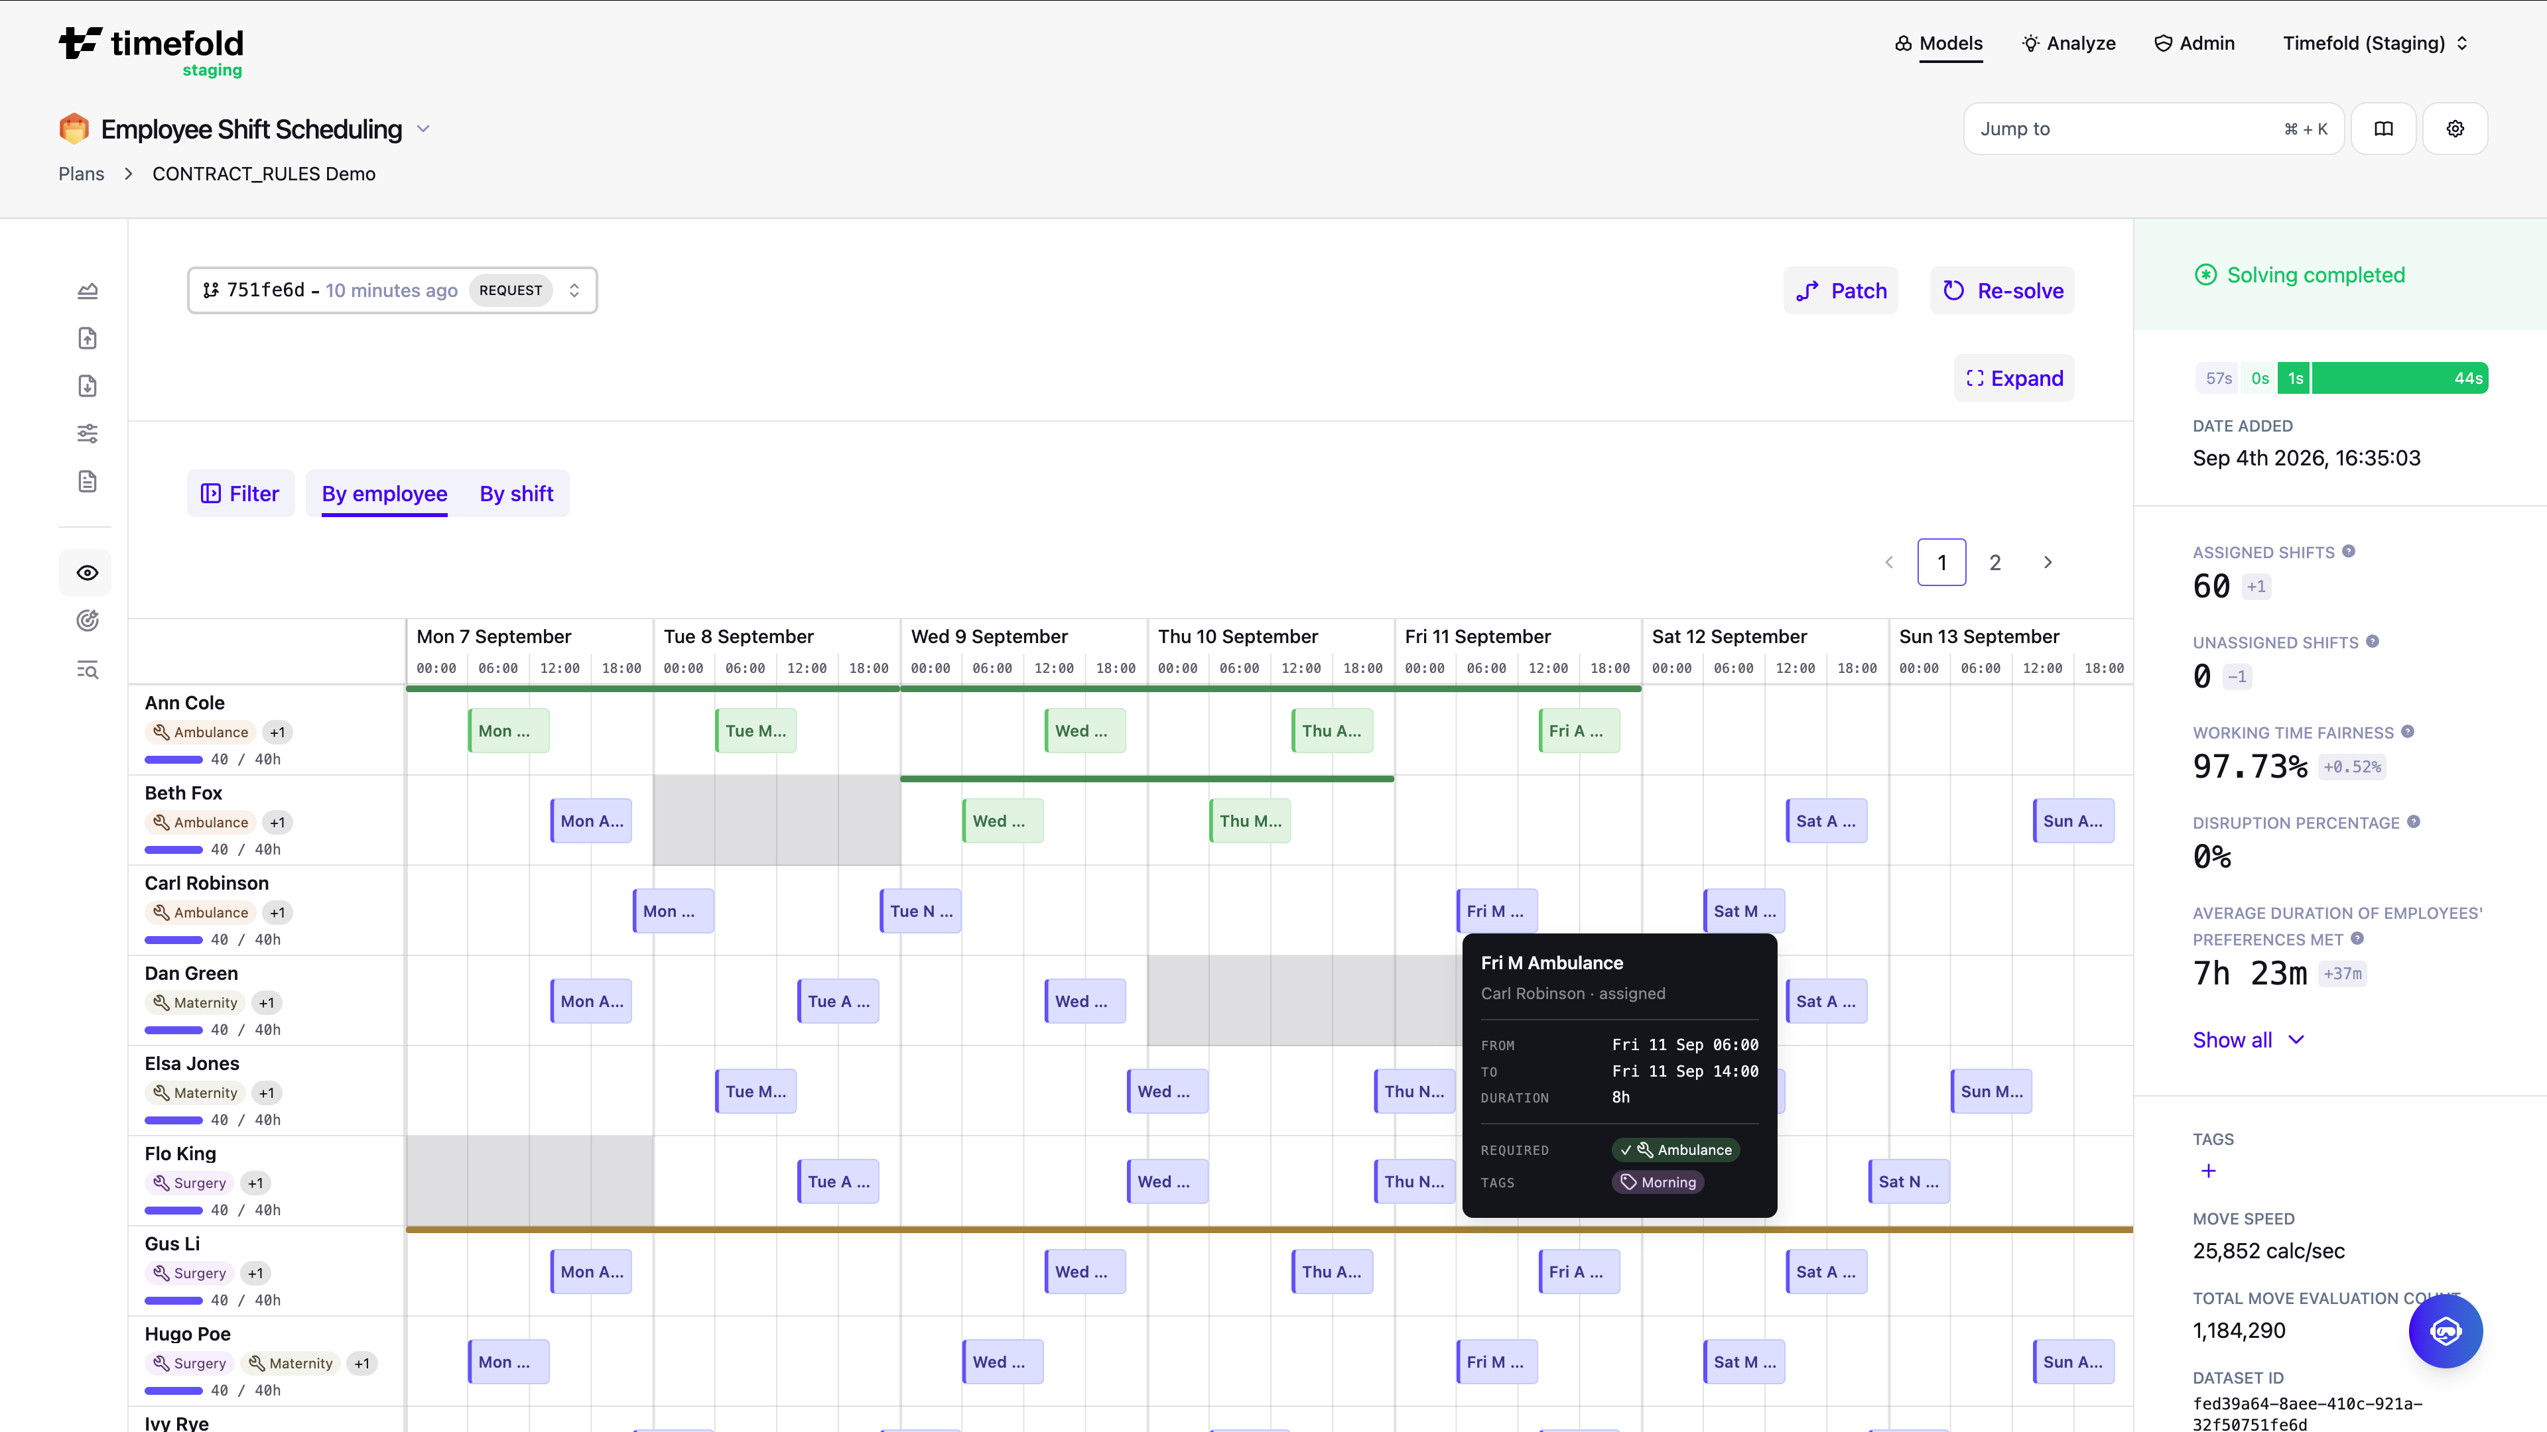Image resolution: width=2547 pixels, height=1432 pixels.
Task: Focus the Jump to search field
Action: (2154, 129)
